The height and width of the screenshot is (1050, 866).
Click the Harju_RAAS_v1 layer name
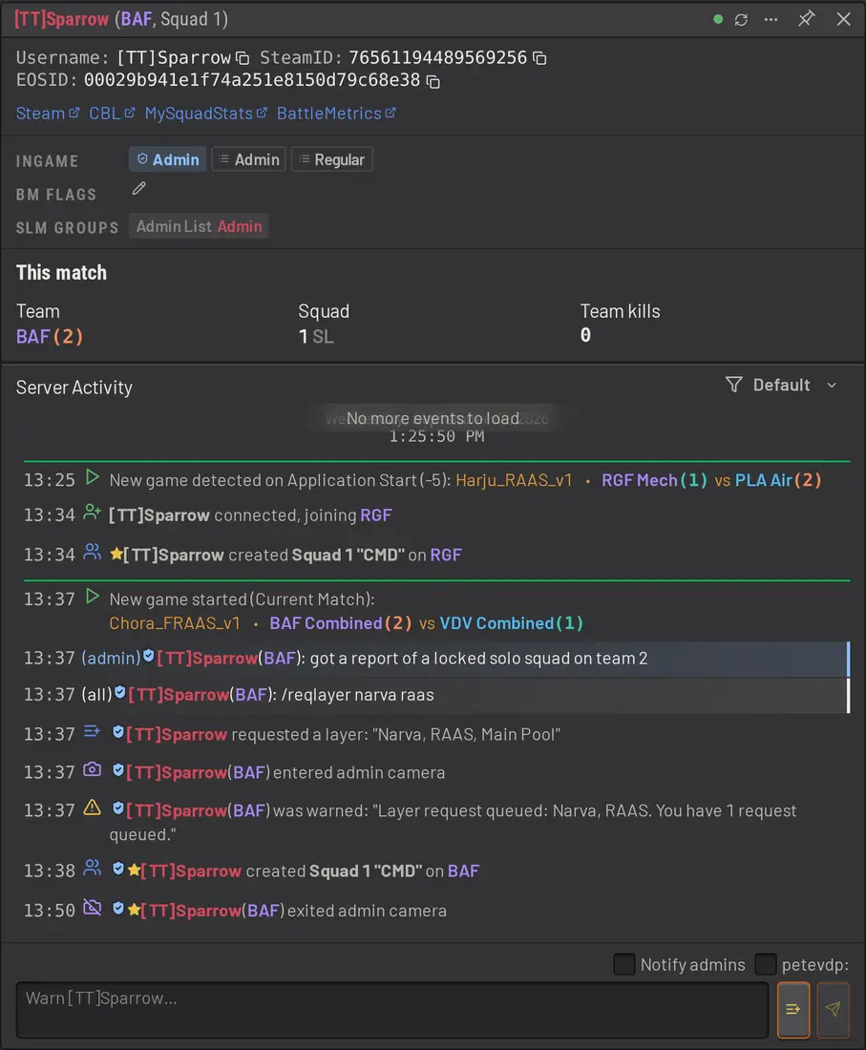[514, 480]
